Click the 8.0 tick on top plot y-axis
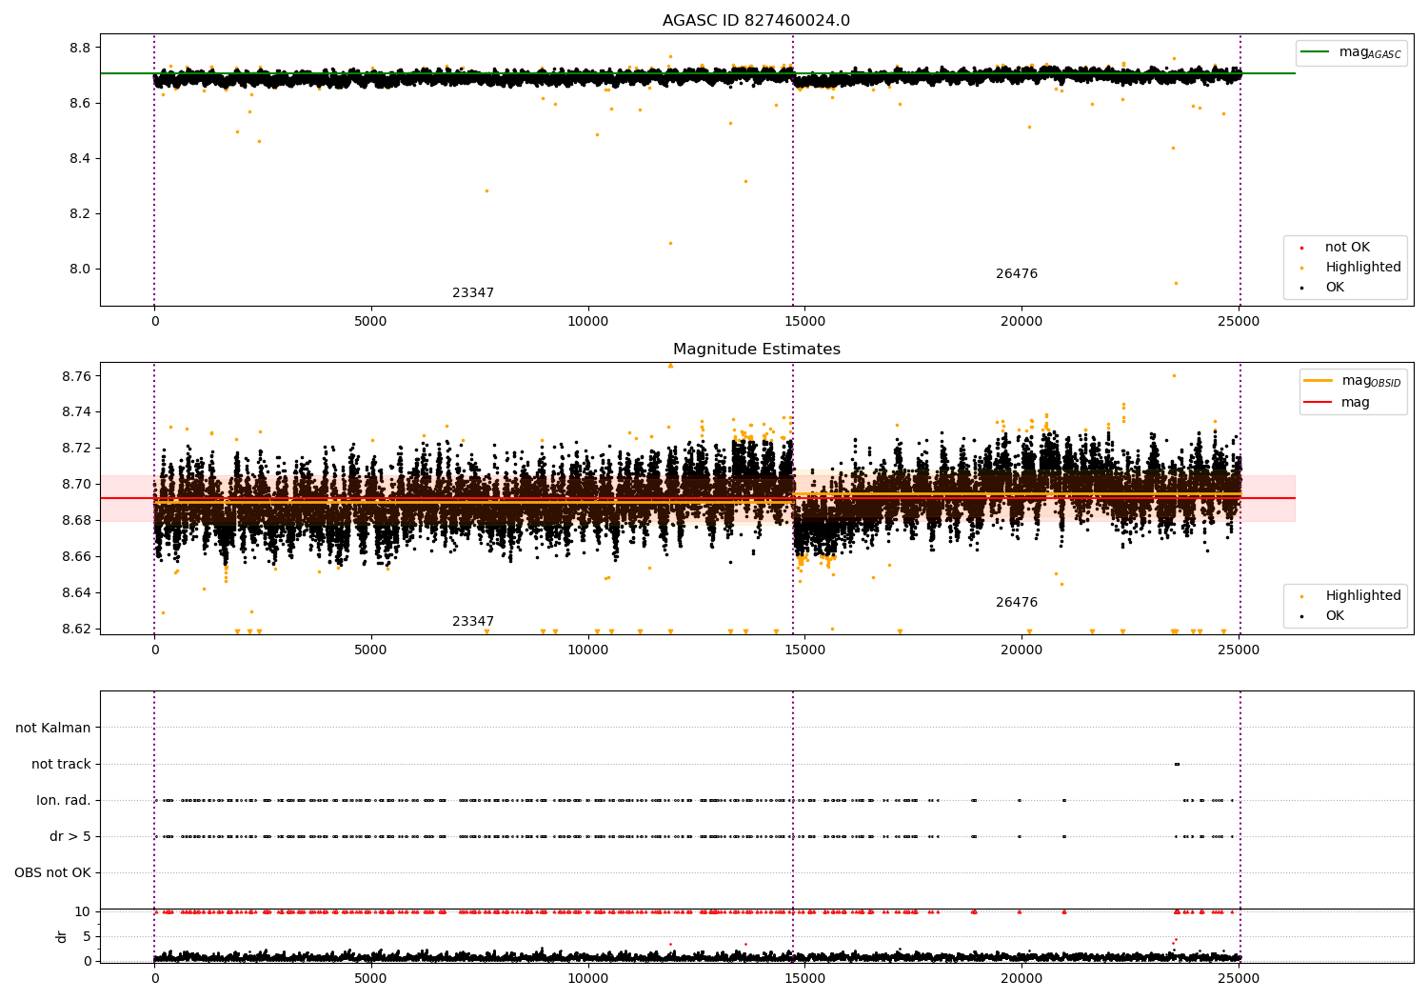 coord(80,269)
